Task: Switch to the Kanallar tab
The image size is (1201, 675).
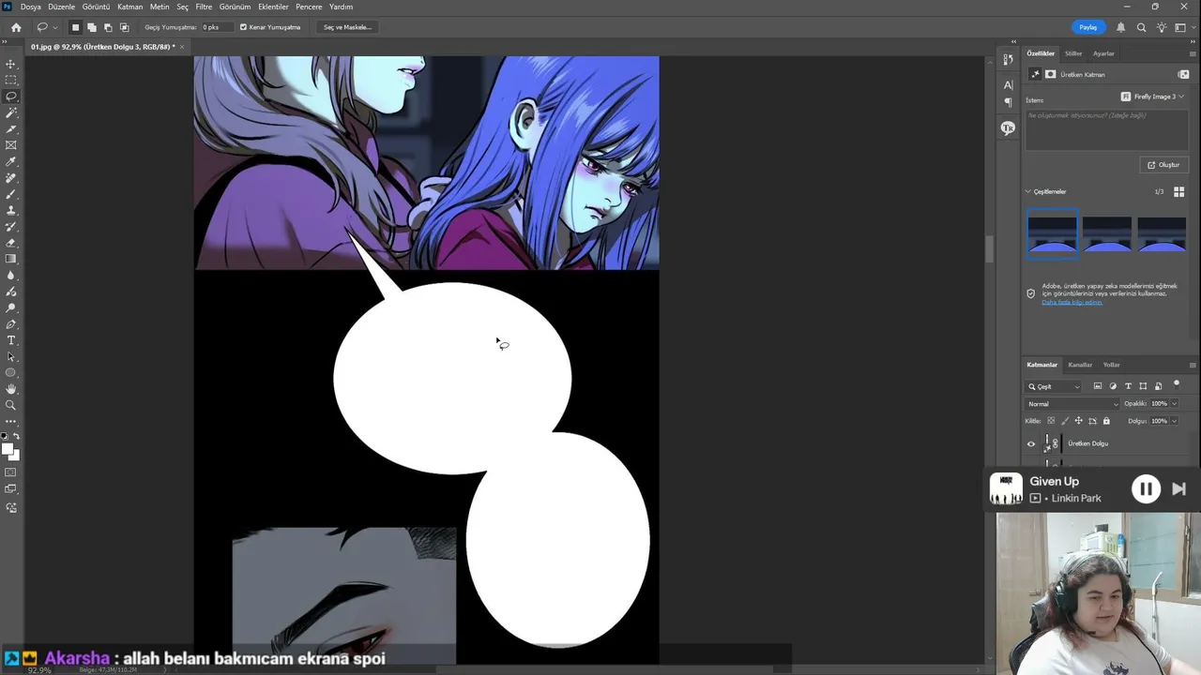Action: [1080, 365]
